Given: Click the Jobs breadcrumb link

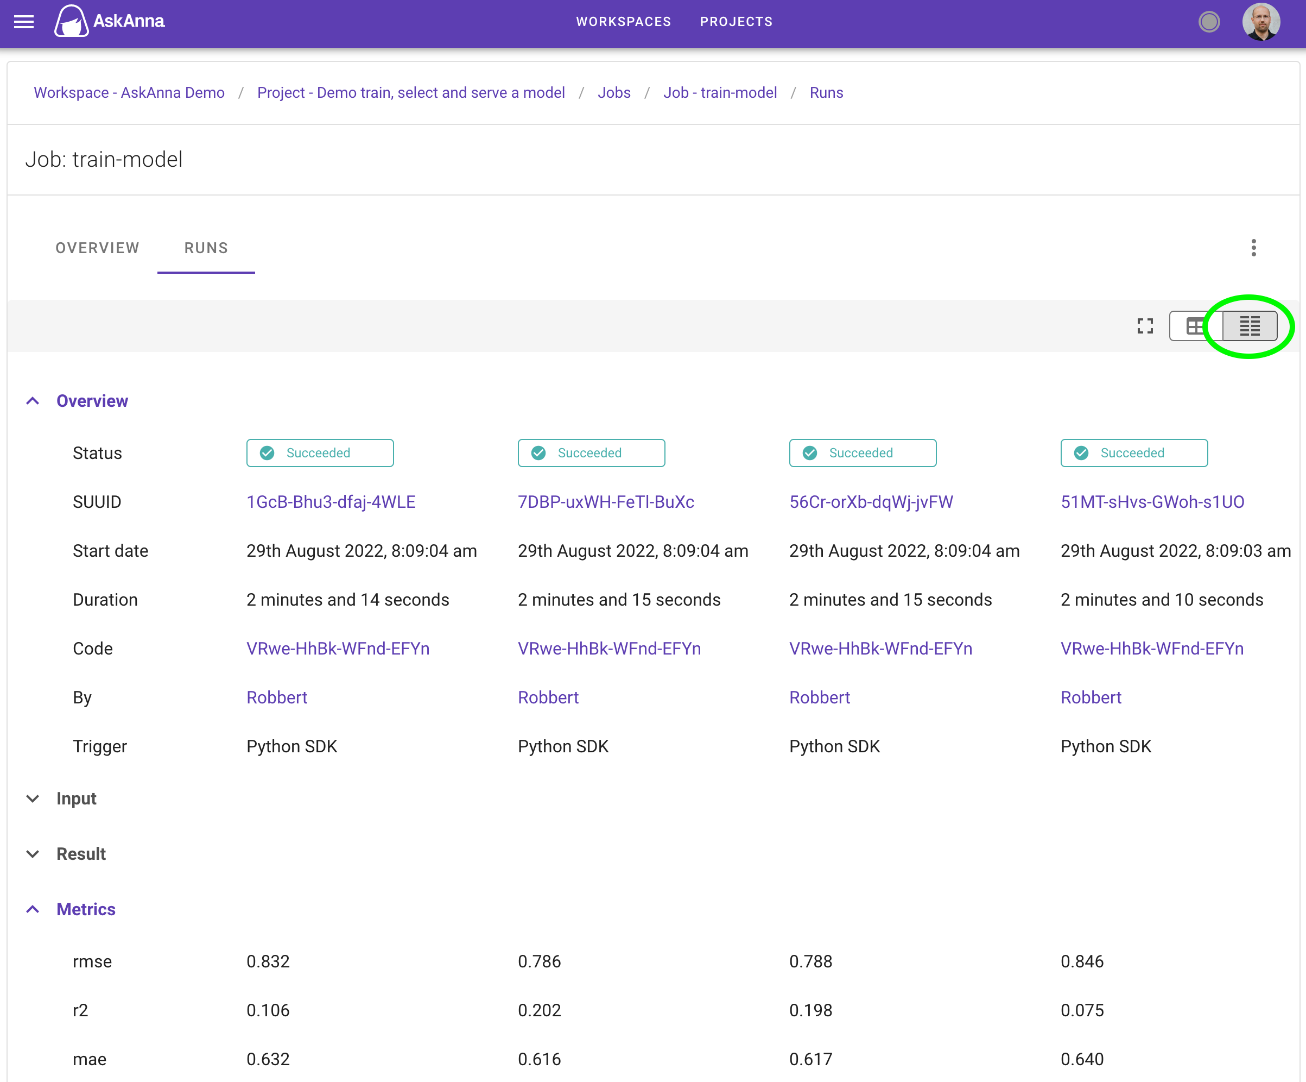Looking at the screenshot, I should 614,93.
